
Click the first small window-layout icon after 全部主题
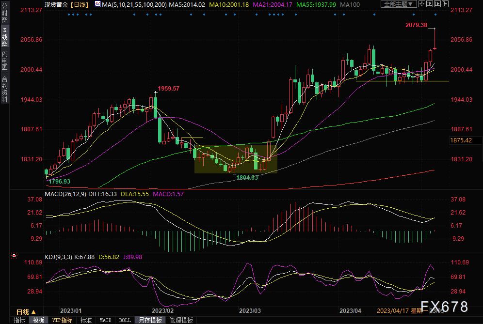[x=422, y=4]
